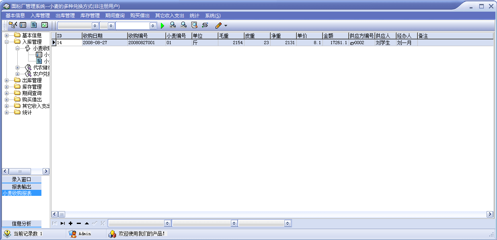Viewport: 497px width, 240px height.
Task: Go to first record navigator button
Action: [x=55, y=223]
